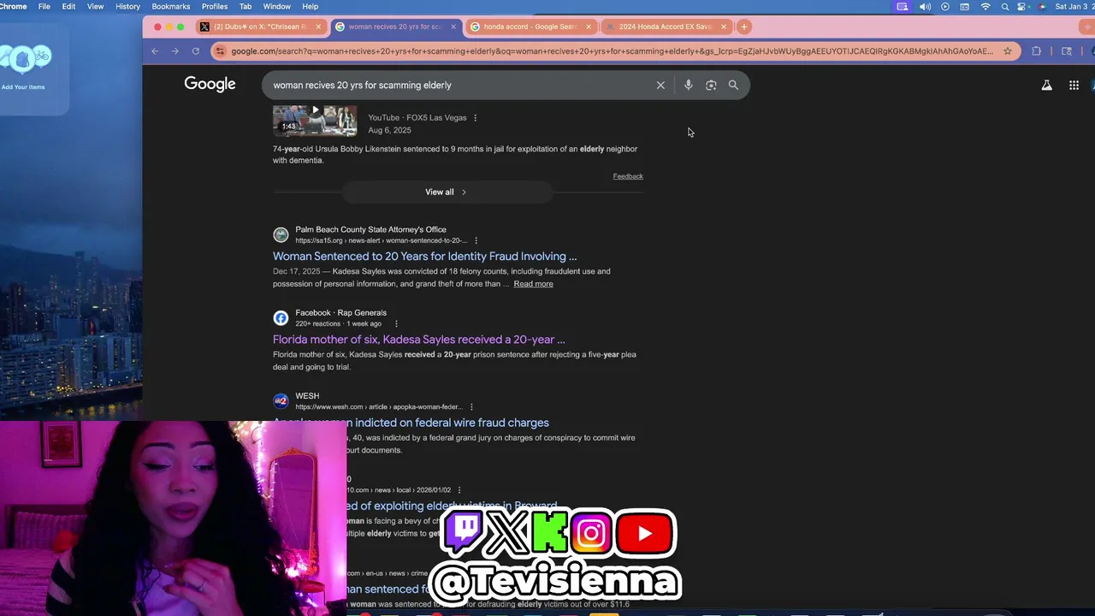Image resolution: width=1095 pixels, height=616 pixels.
Task: Click the Feedback link
Action: pyautogui.click(x=628, y=176)
